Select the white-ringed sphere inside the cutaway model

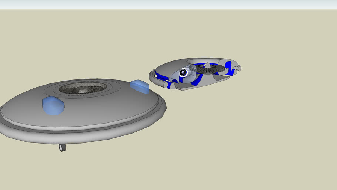(184, 73)
